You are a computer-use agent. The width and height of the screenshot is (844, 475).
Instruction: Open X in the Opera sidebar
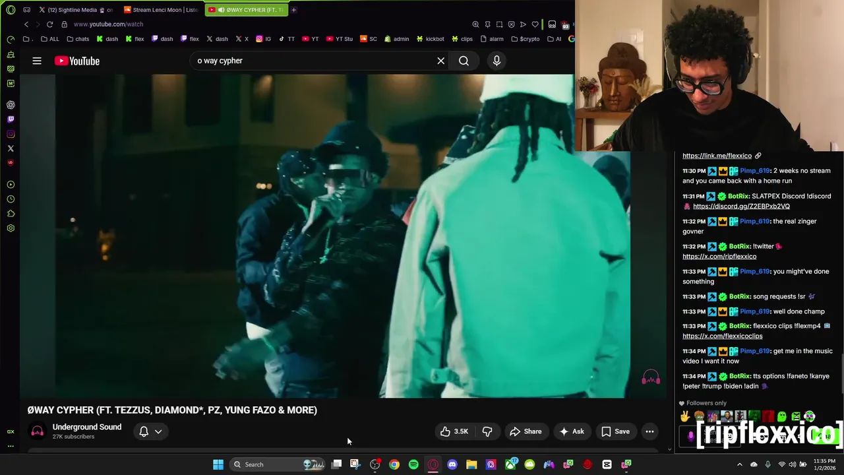click(x=11, y=148)
